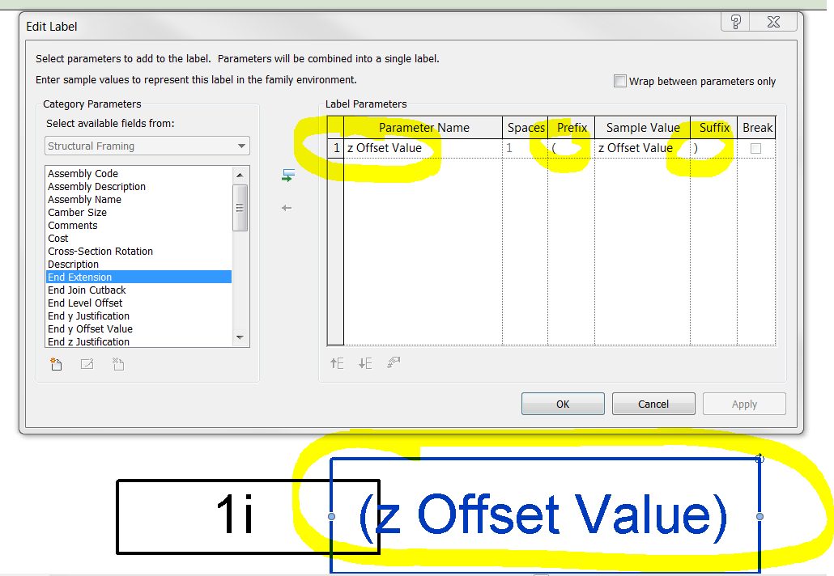Enable Wrap between parameters only
Image resolution: width=834 pixels, height=576 pixels.
620,81
